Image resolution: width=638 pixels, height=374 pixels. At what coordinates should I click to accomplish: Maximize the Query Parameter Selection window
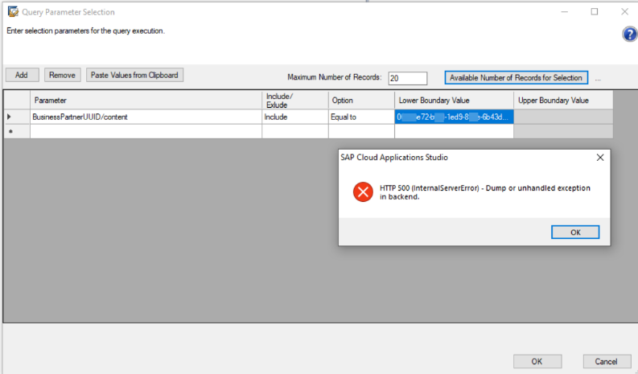point(595,12)
